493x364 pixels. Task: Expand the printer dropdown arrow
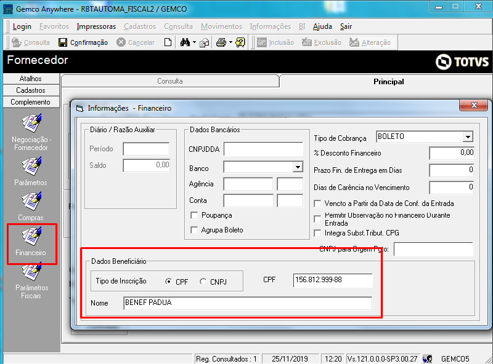click(230, 42)
